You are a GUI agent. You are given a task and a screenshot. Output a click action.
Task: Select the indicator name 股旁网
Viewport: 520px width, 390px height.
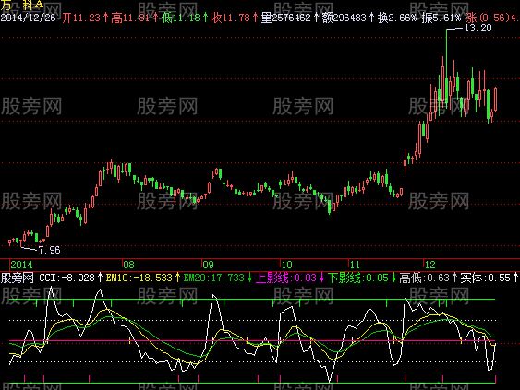coord(18,278)
